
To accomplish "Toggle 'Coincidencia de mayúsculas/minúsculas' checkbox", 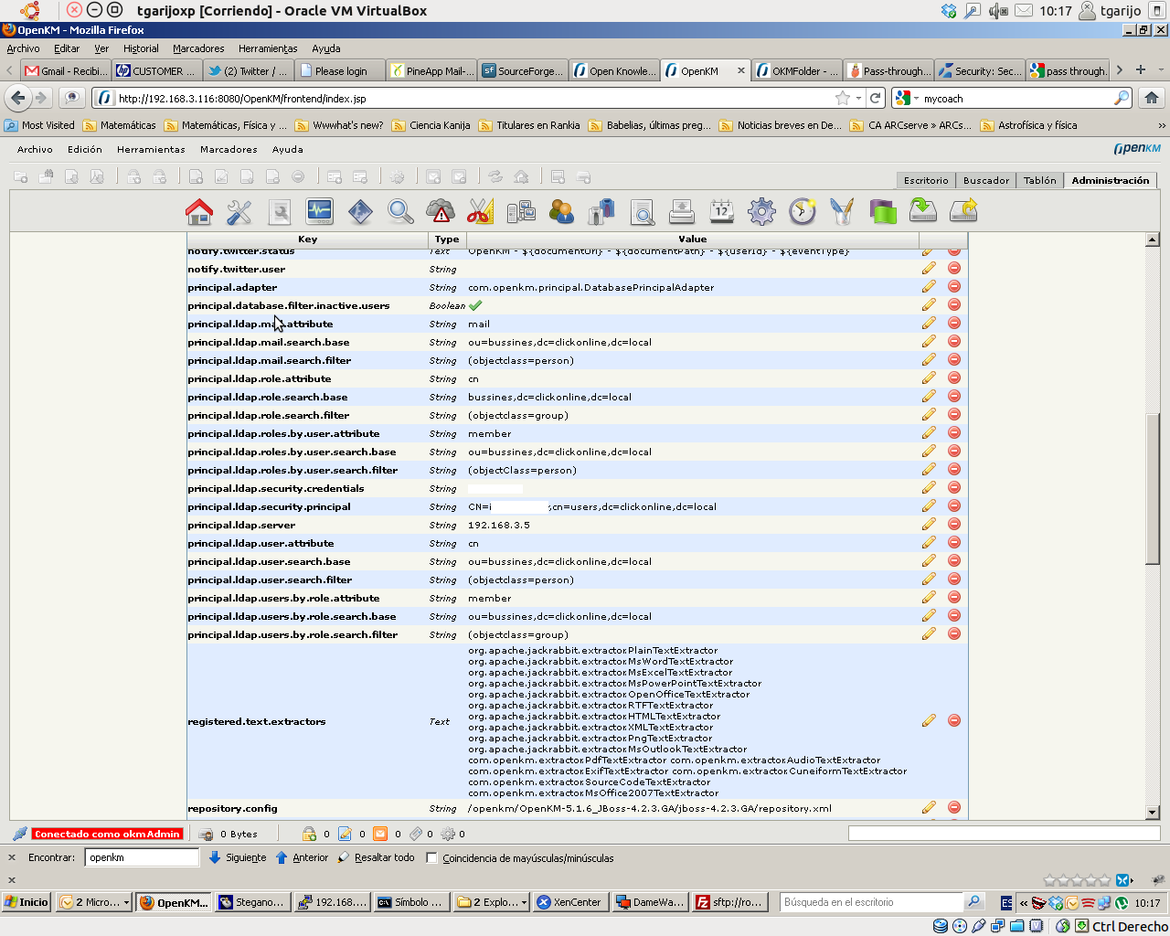I will pyautogui.click(x=432, y=858).
